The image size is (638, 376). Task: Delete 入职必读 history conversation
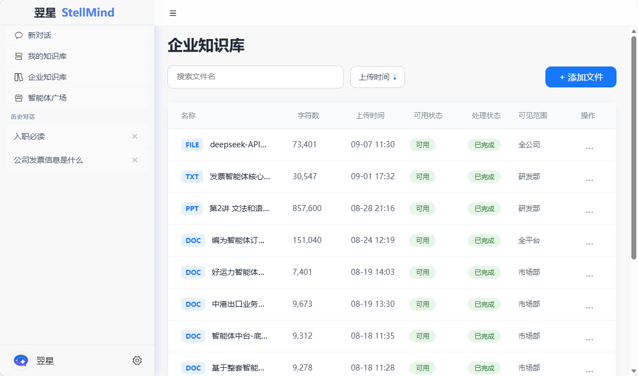click(134, 136)
